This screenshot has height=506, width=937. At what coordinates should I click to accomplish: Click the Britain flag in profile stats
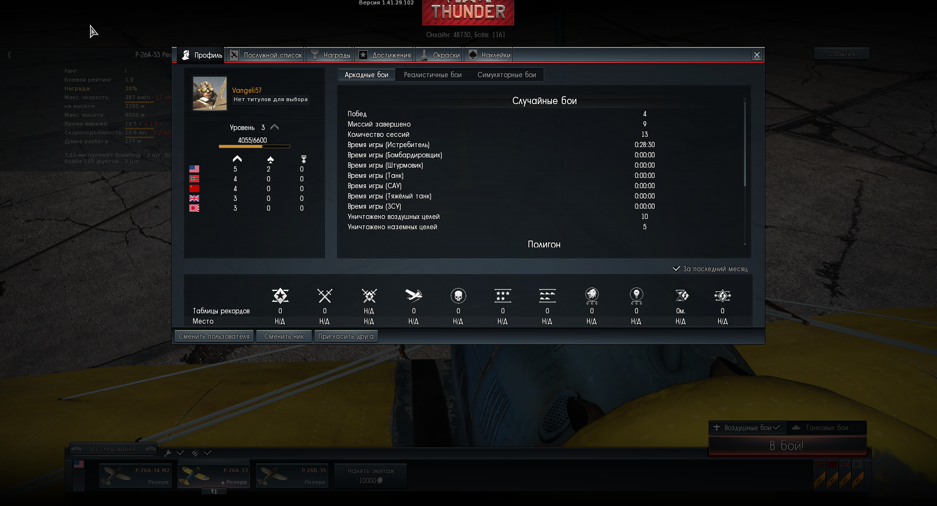coord(194,198)
